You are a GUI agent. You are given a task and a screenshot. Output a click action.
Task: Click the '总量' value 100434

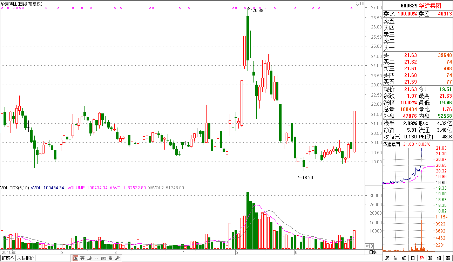pos(408,109)
